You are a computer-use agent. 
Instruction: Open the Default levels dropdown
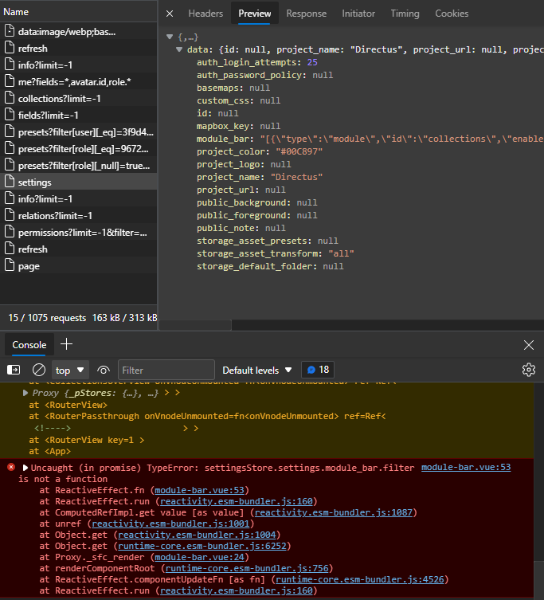[257, 370]
